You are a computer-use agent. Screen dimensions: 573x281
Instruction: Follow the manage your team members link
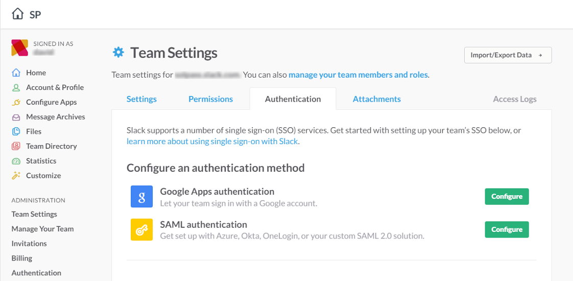(x=358, y=75)
